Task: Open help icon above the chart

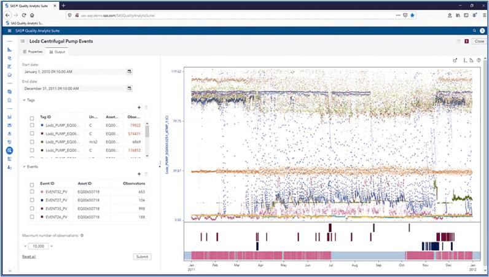Action: (x=477, y=60)
